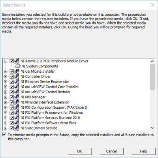Expand NI PXI Platform Framework for Windows node
158x158 pixels.
6,113
